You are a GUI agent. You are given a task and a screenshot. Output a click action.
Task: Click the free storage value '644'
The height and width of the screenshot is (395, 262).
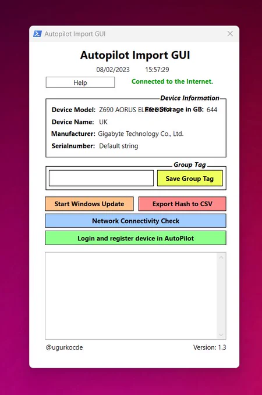tap(212, 110)
